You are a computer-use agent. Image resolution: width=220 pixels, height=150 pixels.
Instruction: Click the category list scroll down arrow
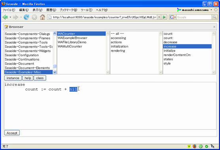click(x=55, y=72)
